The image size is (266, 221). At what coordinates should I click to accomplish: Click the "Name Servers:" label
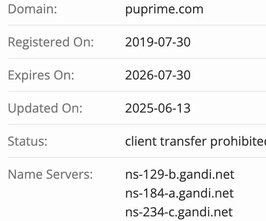tap(50, 174)
